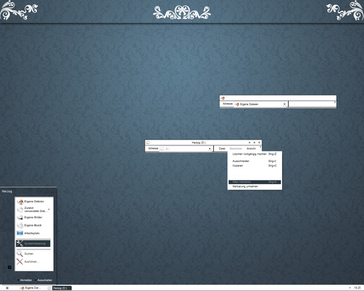Click the Abmelden button
The height and width of the screenshot is (291, 364).
tap(25, 280)
